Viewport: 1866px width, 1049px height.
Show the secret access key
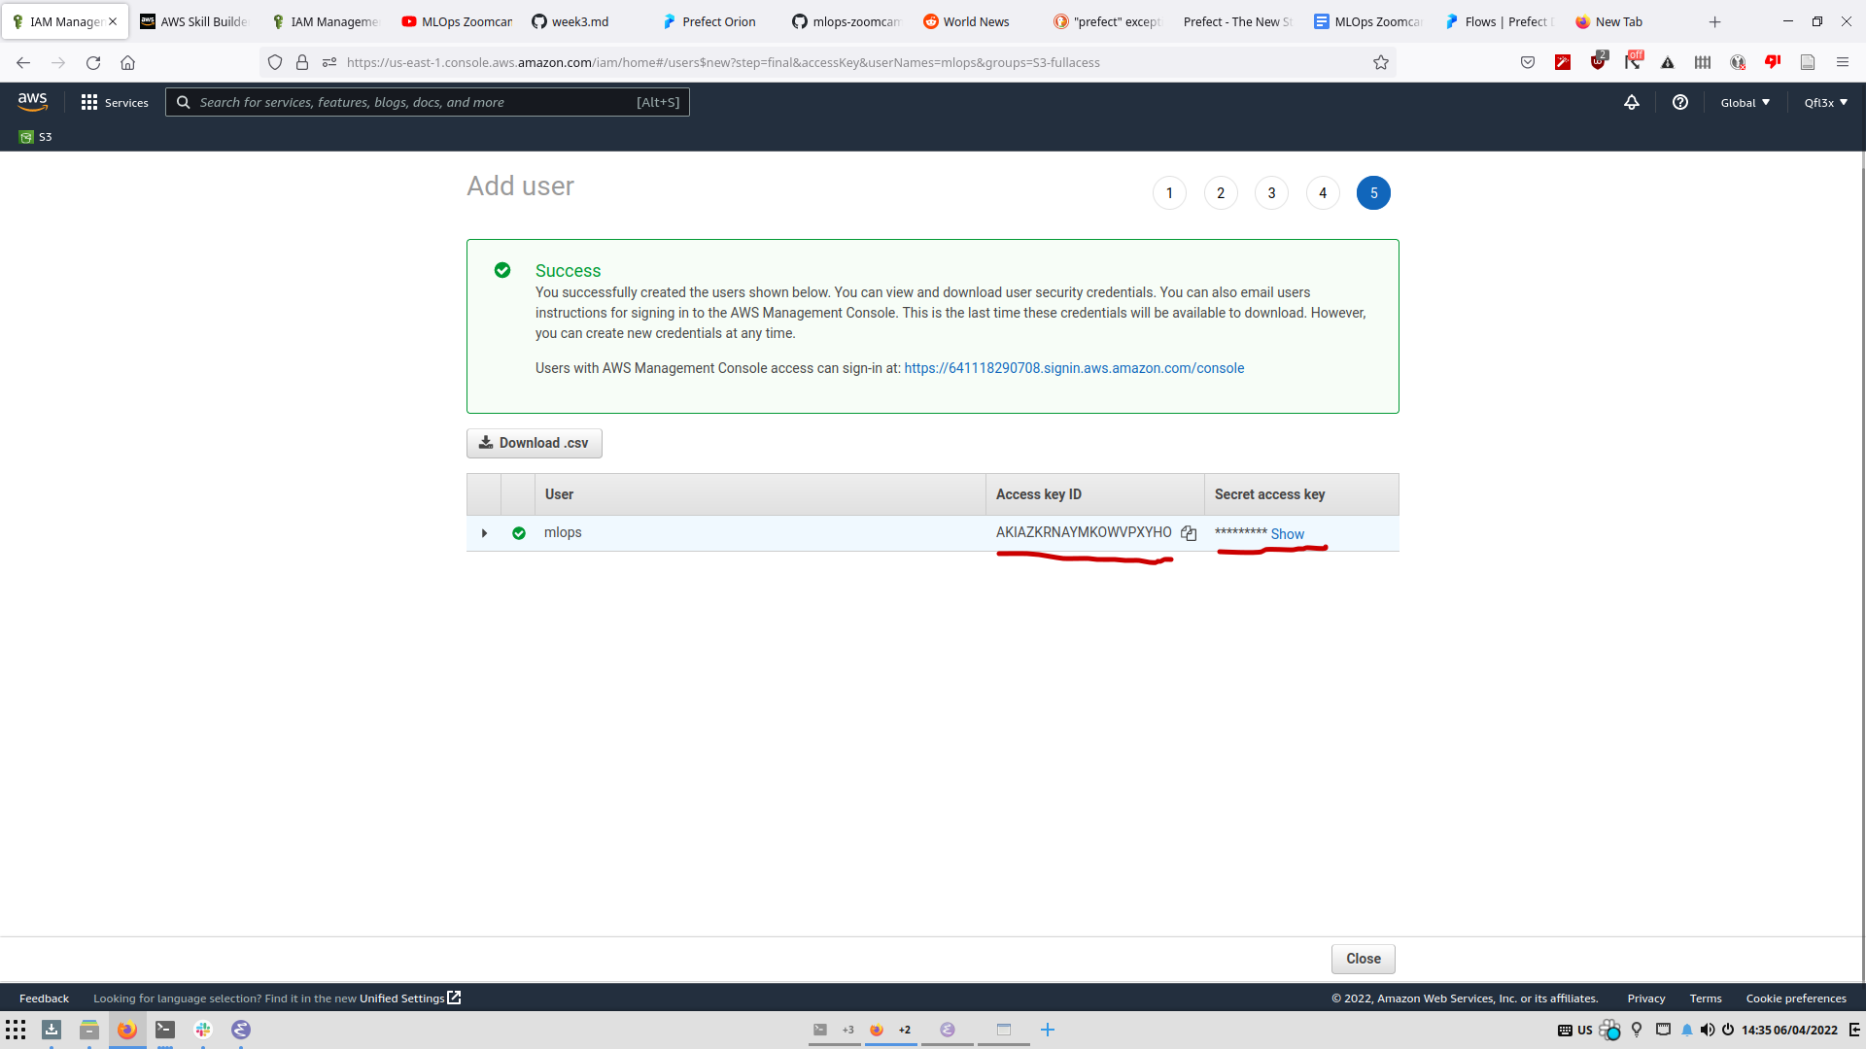[x=1288, y=534]
